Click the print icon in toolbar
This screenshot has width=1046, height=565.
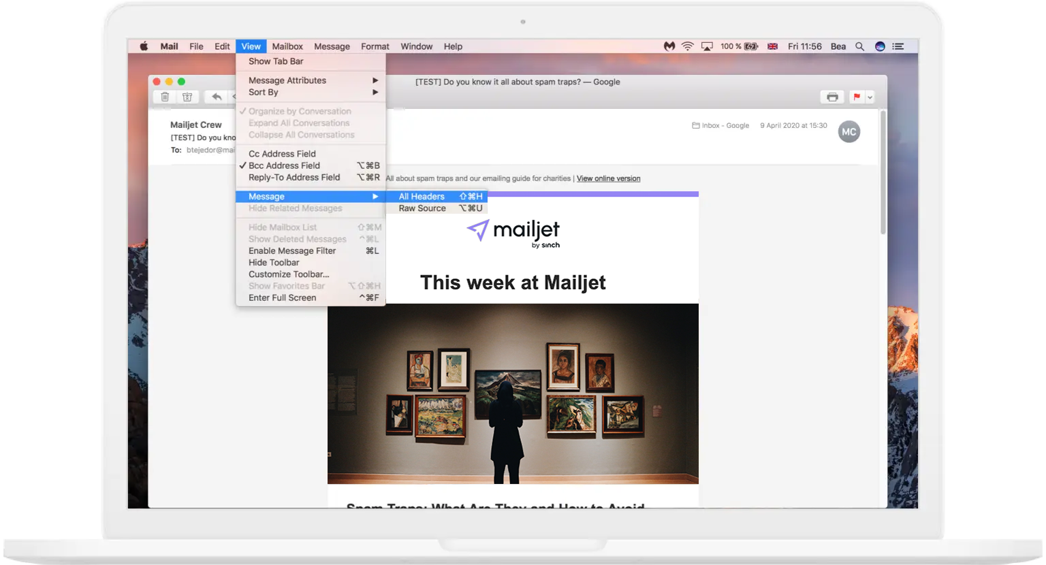click(832, 97)
